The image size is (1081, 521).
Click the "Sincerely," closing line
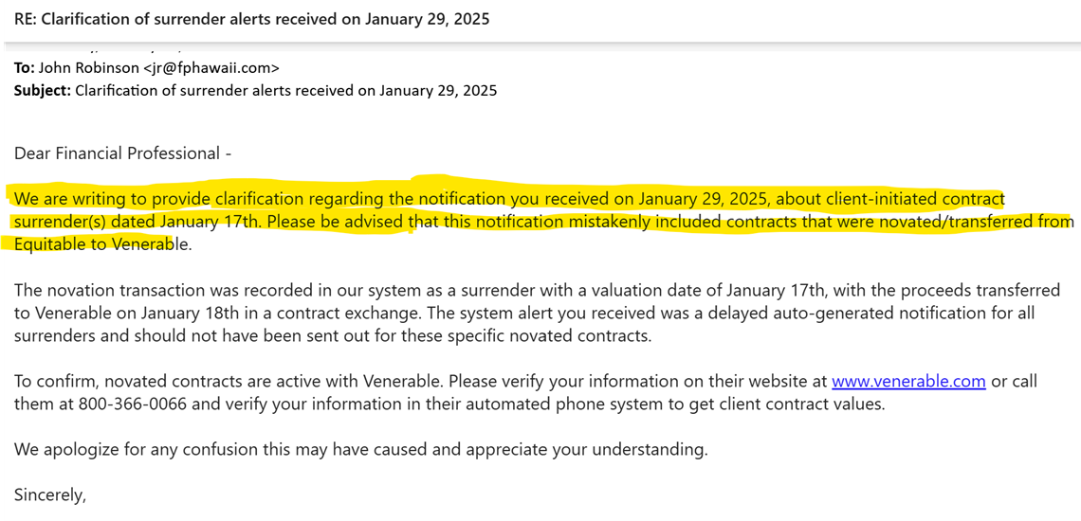click(x=49, y=495)
